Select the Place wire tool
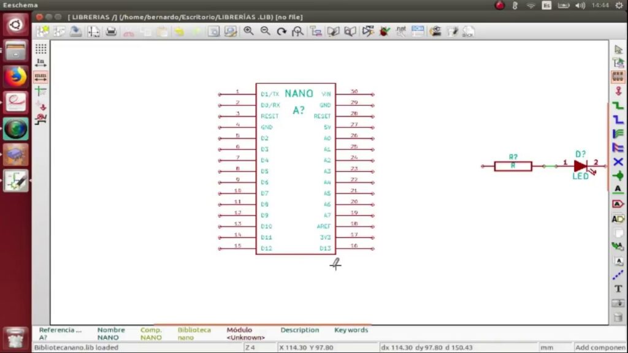This screenshot has height=353, width=628. pos(618,105)
